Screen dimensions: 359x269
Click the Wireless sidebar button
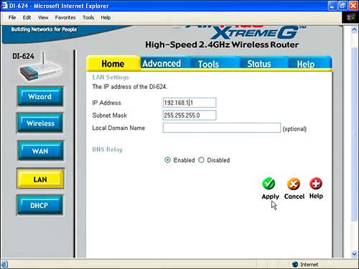40,123
